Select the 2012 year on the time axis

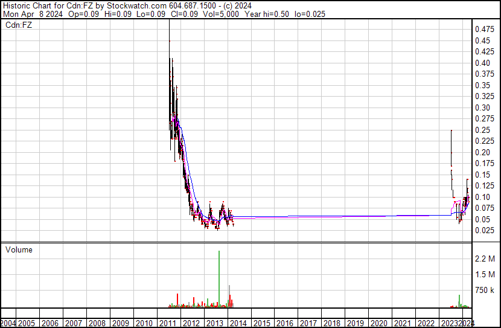coord(191,324)
